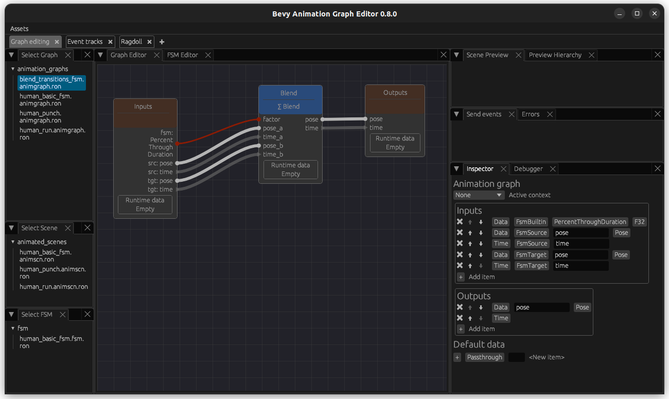Delete the Time output row in the Inspector
The width and height of the screenshot is (669, 399).
(x=459, y=318)
